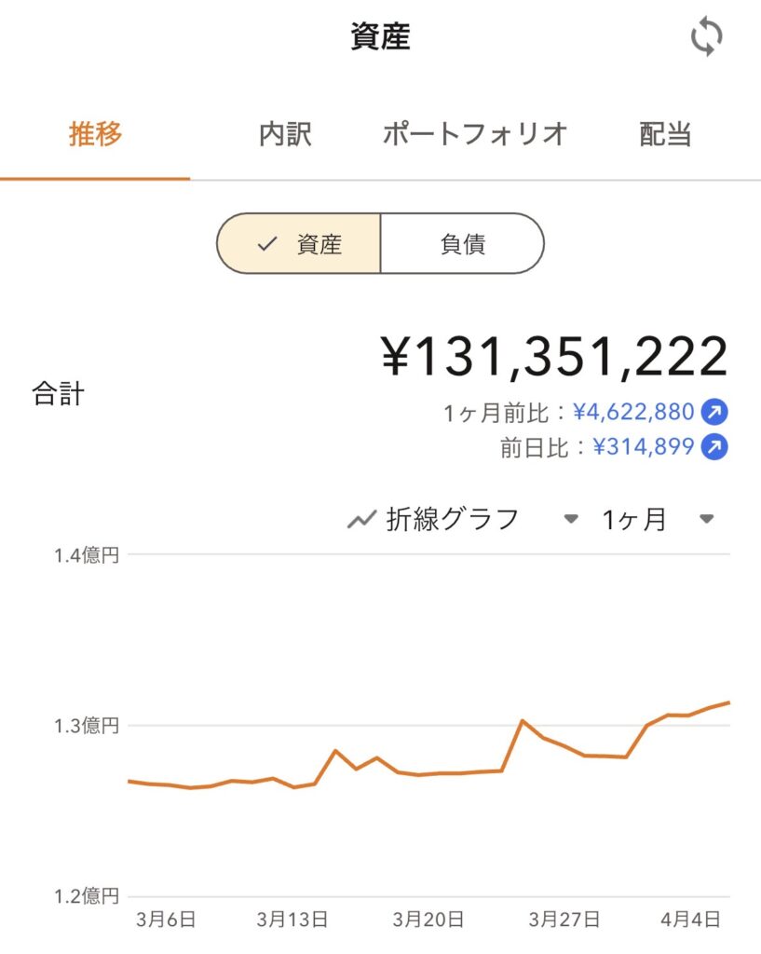Open the 推移 tab
Image resolution: width=761 pixels, height=954 pixels.
pyautogui.click(x=95, y=135)
